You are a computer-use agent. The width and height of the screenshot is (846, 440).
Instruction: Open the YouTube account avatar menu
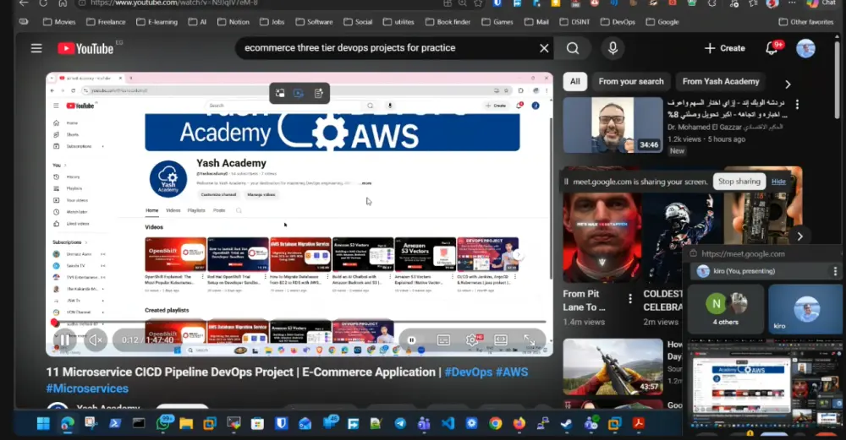point(805,48)
